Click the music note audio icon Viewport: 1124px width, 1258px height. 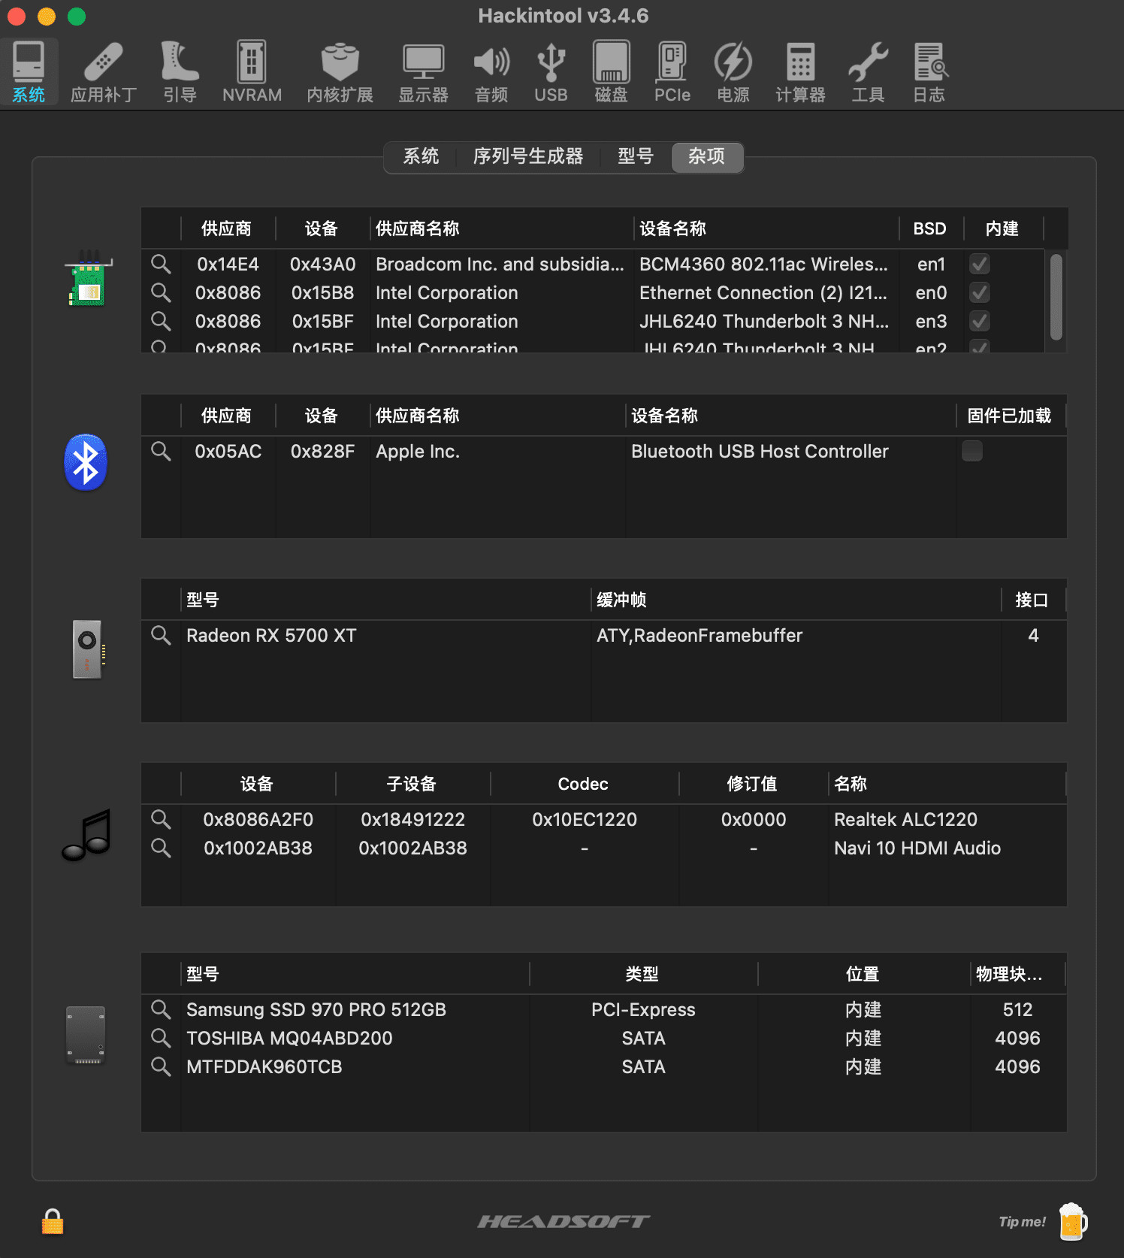[x=86, y=834]
